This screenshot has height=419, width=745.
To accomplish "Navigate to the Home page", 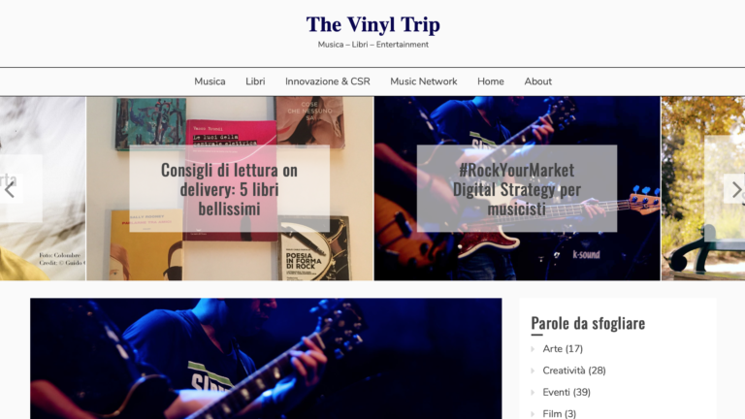I will point(490,81).
